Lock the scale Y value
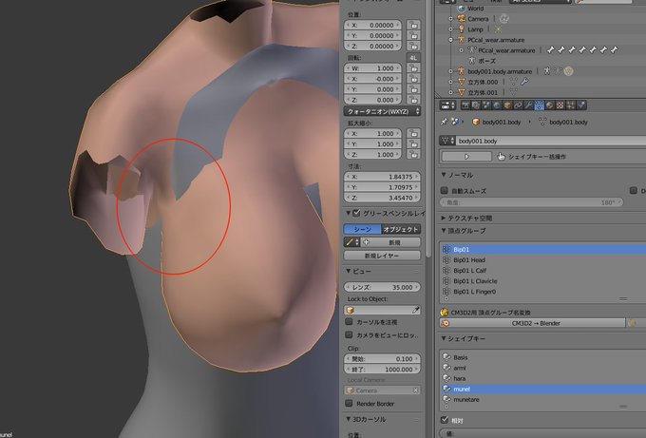The image size is (646, 438). [x=413, y=144]
